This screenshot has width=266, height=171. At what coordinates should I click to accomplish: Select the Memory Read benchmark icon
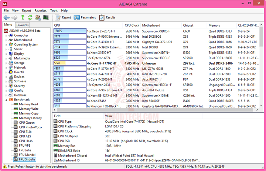click(16, 104)
